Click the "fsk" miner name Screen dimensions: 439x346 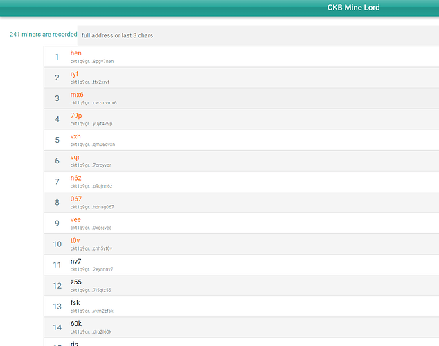pyautogui.click(x=75, y=302)
